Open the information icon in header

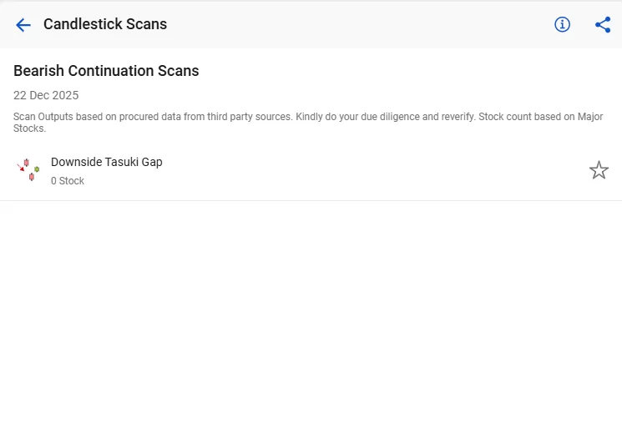[x=563, y=25]
